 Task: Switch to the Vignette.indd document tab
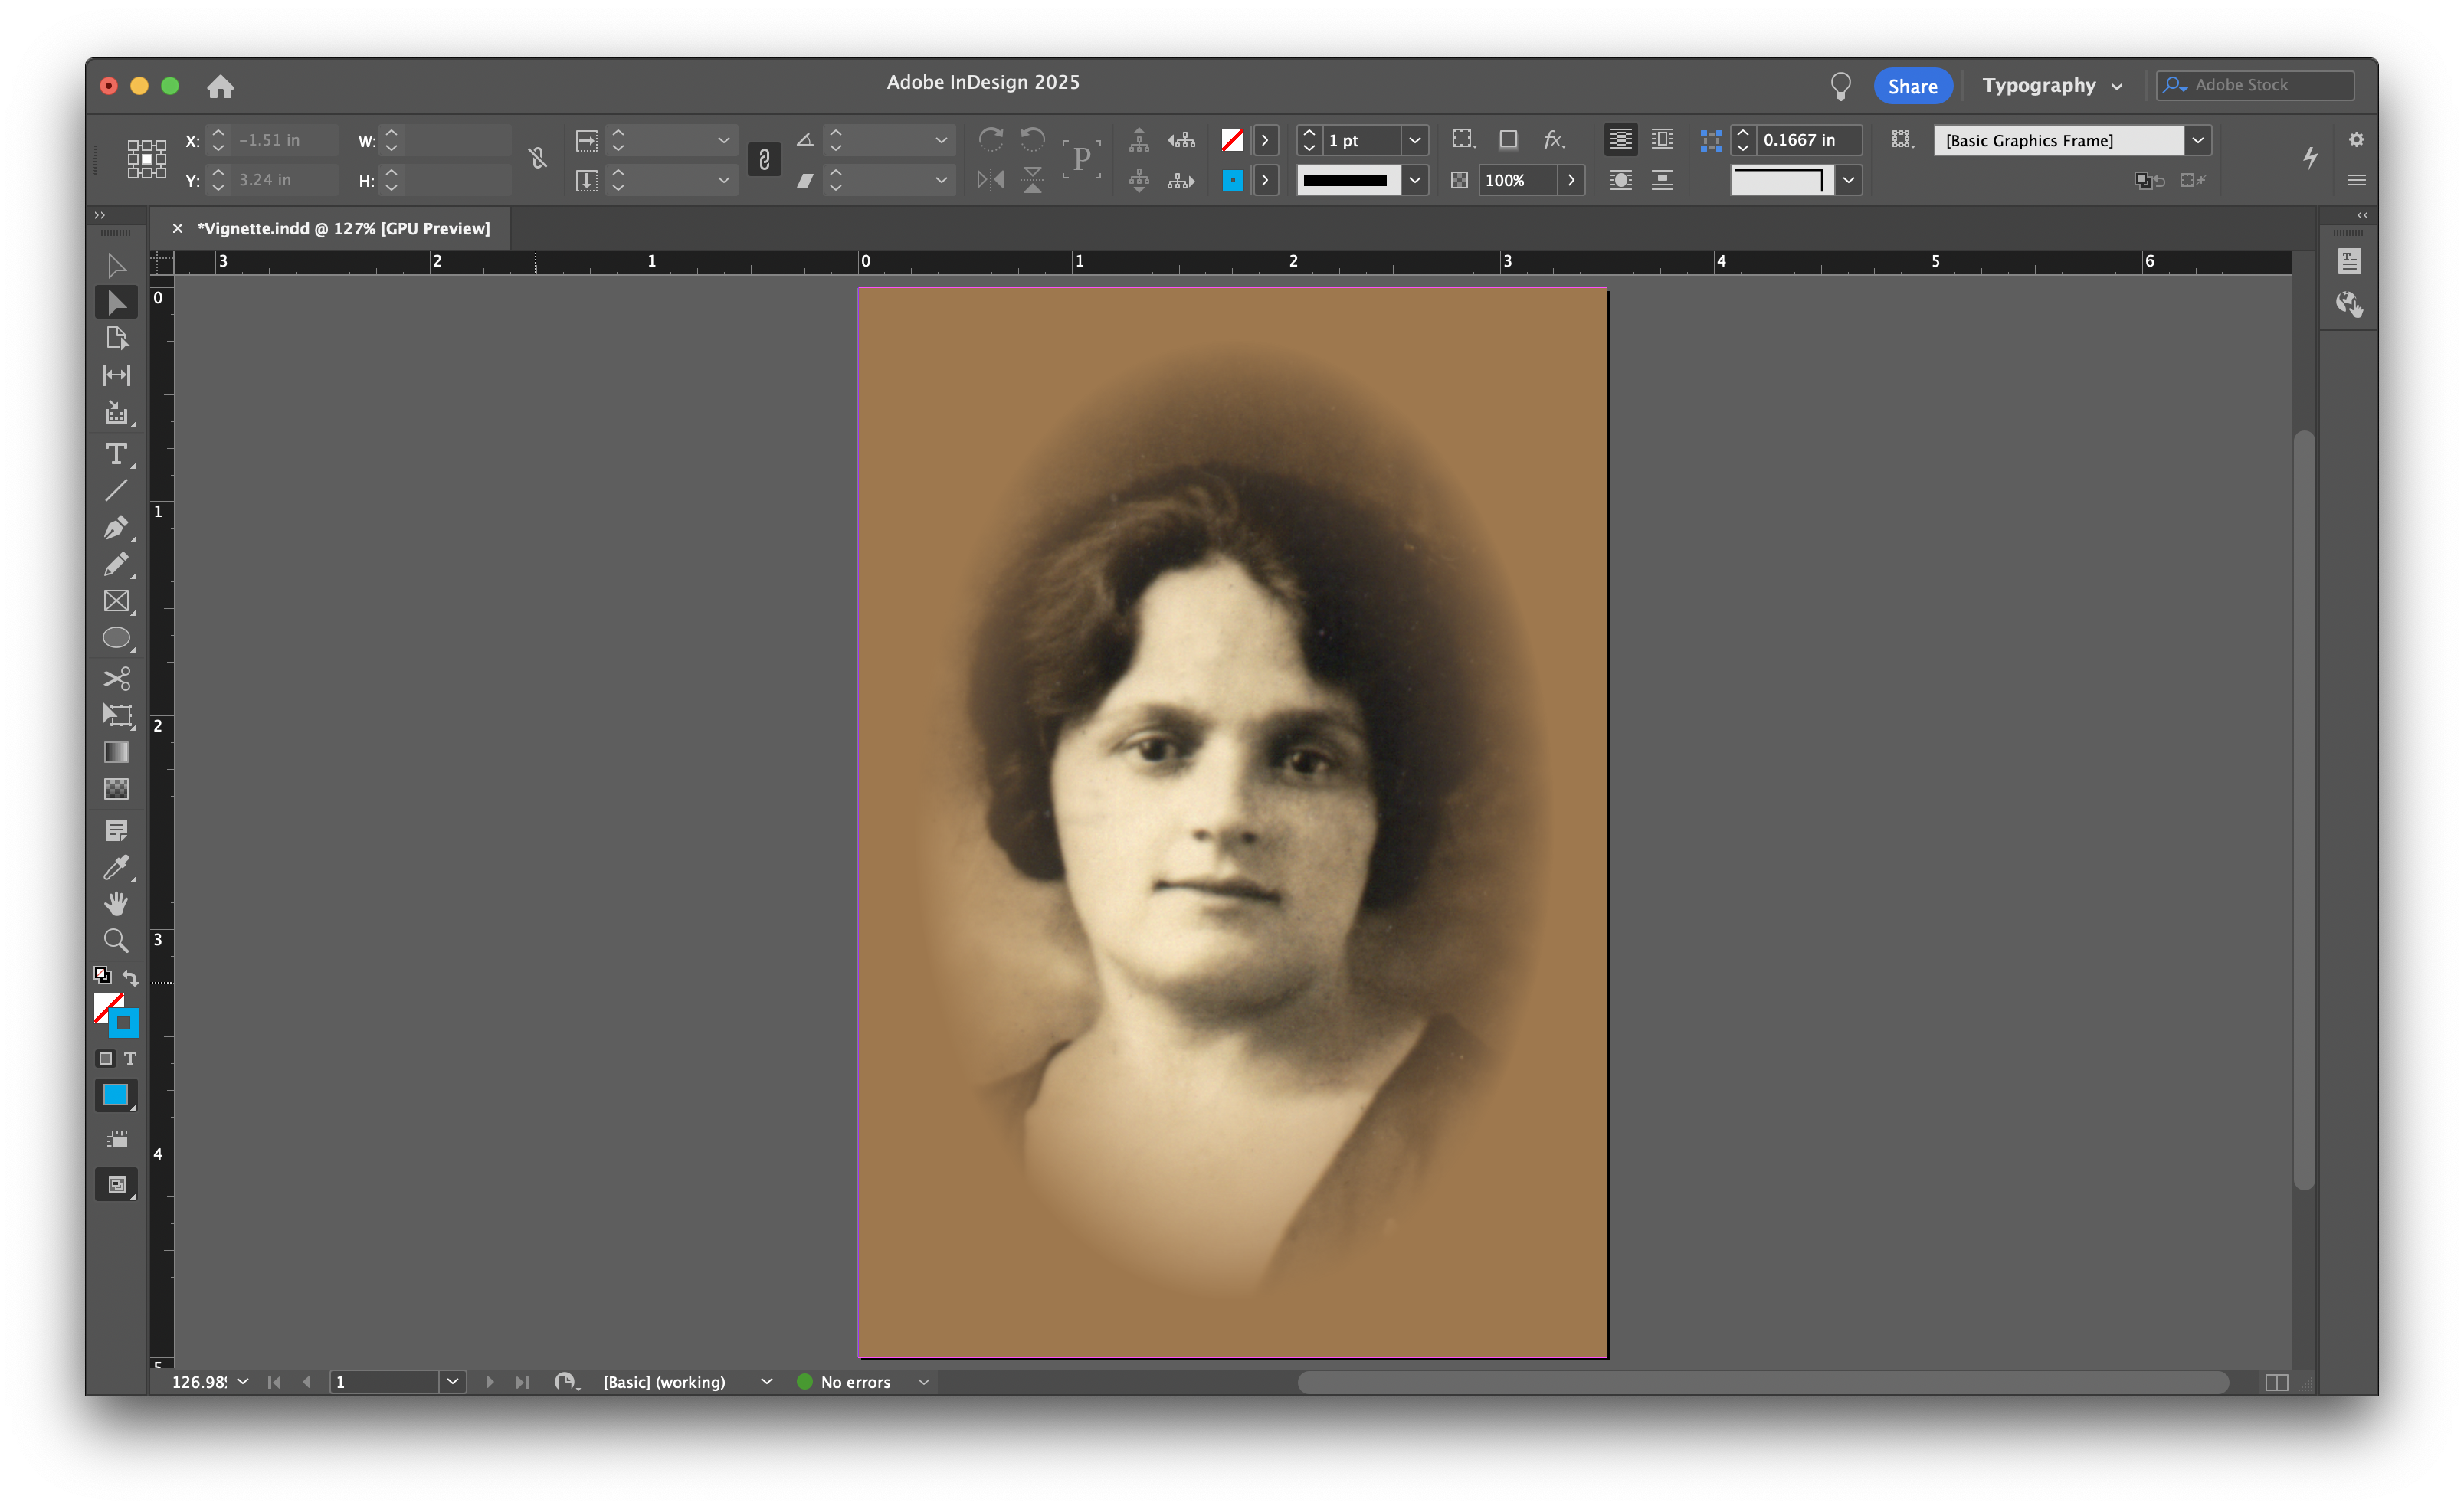coord(343,229)
